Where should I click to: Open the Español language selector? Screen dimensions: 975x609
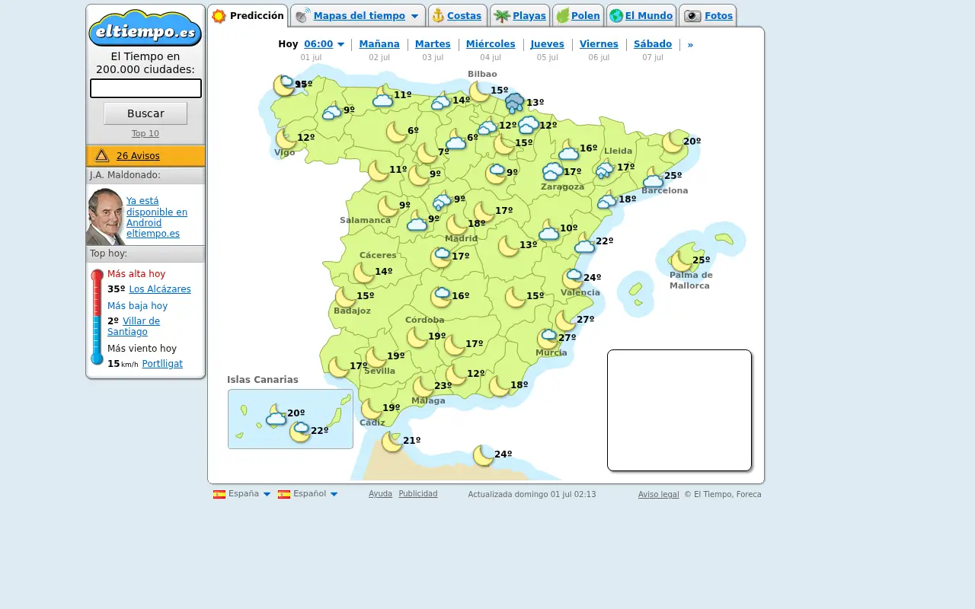[x=308, y=494]
